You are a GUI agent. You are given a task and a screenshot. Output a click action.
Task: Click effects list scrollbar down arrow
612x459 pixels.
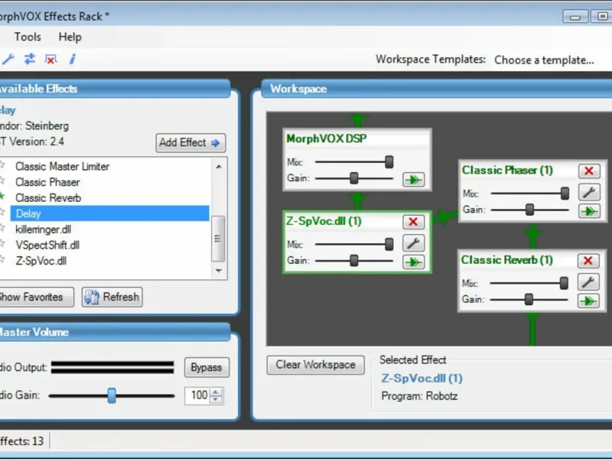219,271
